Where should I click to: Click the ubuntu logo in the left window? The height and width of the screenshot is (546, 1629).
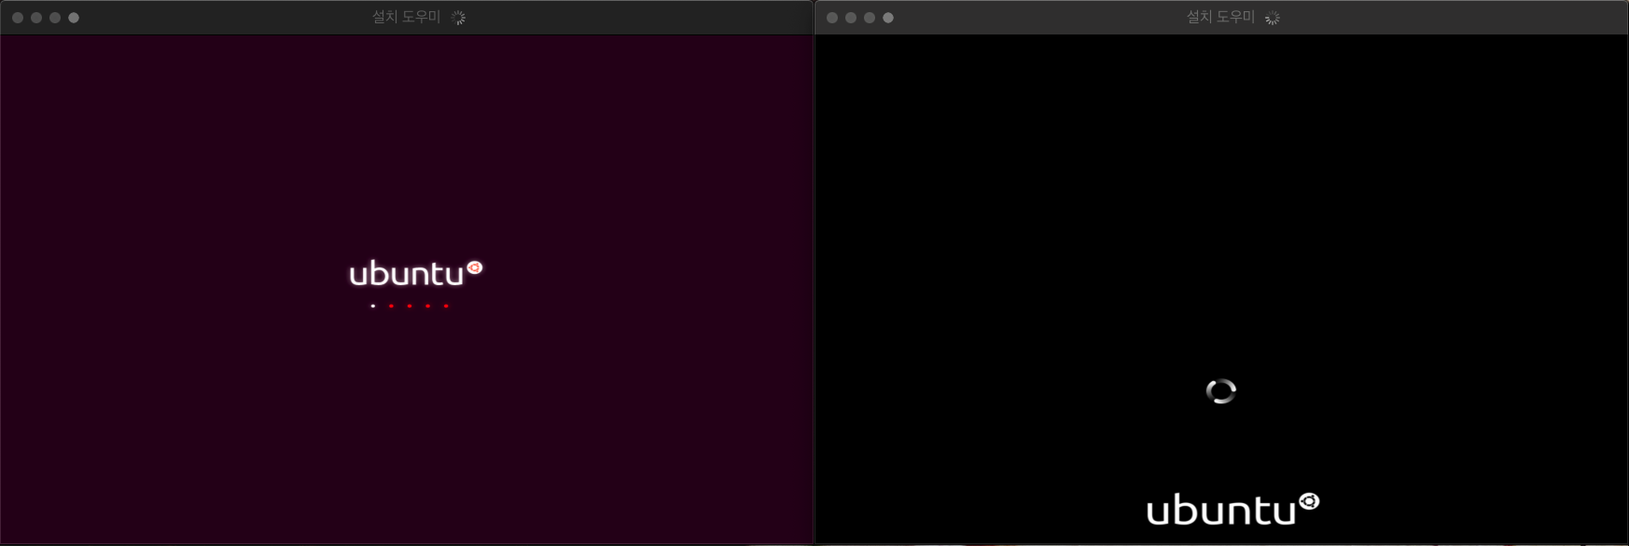click(416, 273)
